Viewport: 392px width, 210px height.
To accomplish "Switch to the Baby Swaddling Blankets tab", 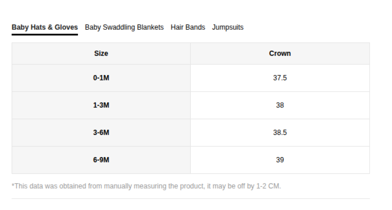I will 124,27.
